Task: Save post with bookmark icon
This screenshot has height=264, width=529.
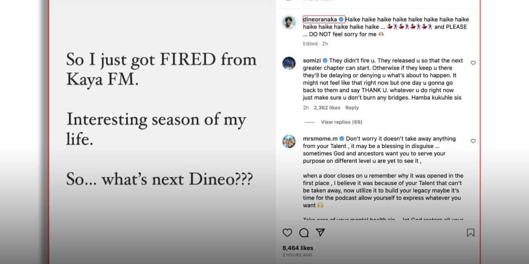Action: pos(471,233)
